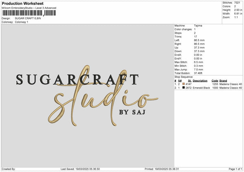Click the Emerald Black description text
Image resolution: width=244 pixels, height=172 pixels.
click(x=201, y=88)
